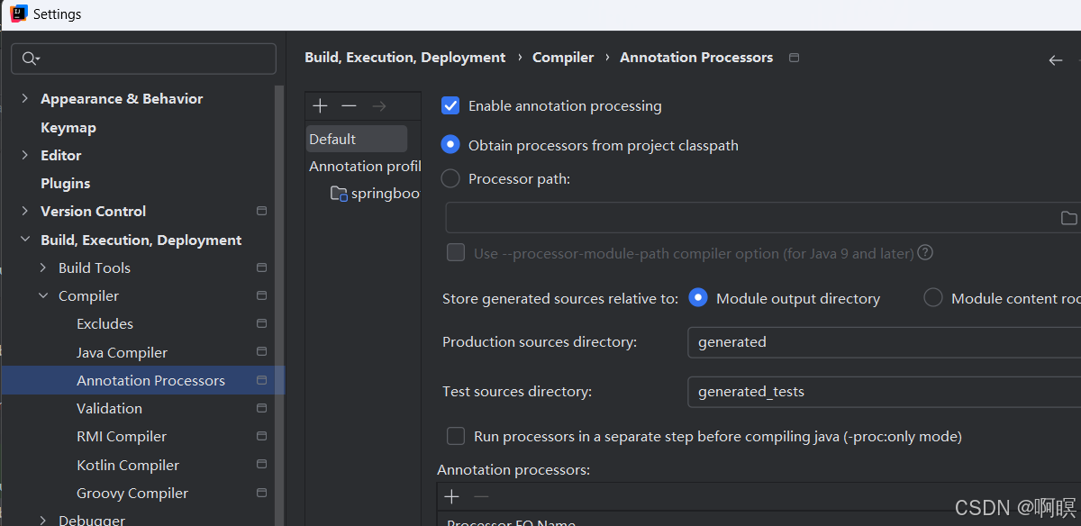The height and width of the screenshot is (526, 1081).
Task: Click the search magnifier icon
Action: tap(30, 59)
